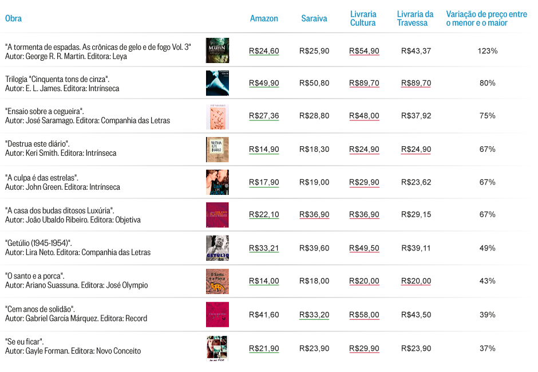
Task: Click the Getúlio book cover thumbnail
Action: [217, 248]
